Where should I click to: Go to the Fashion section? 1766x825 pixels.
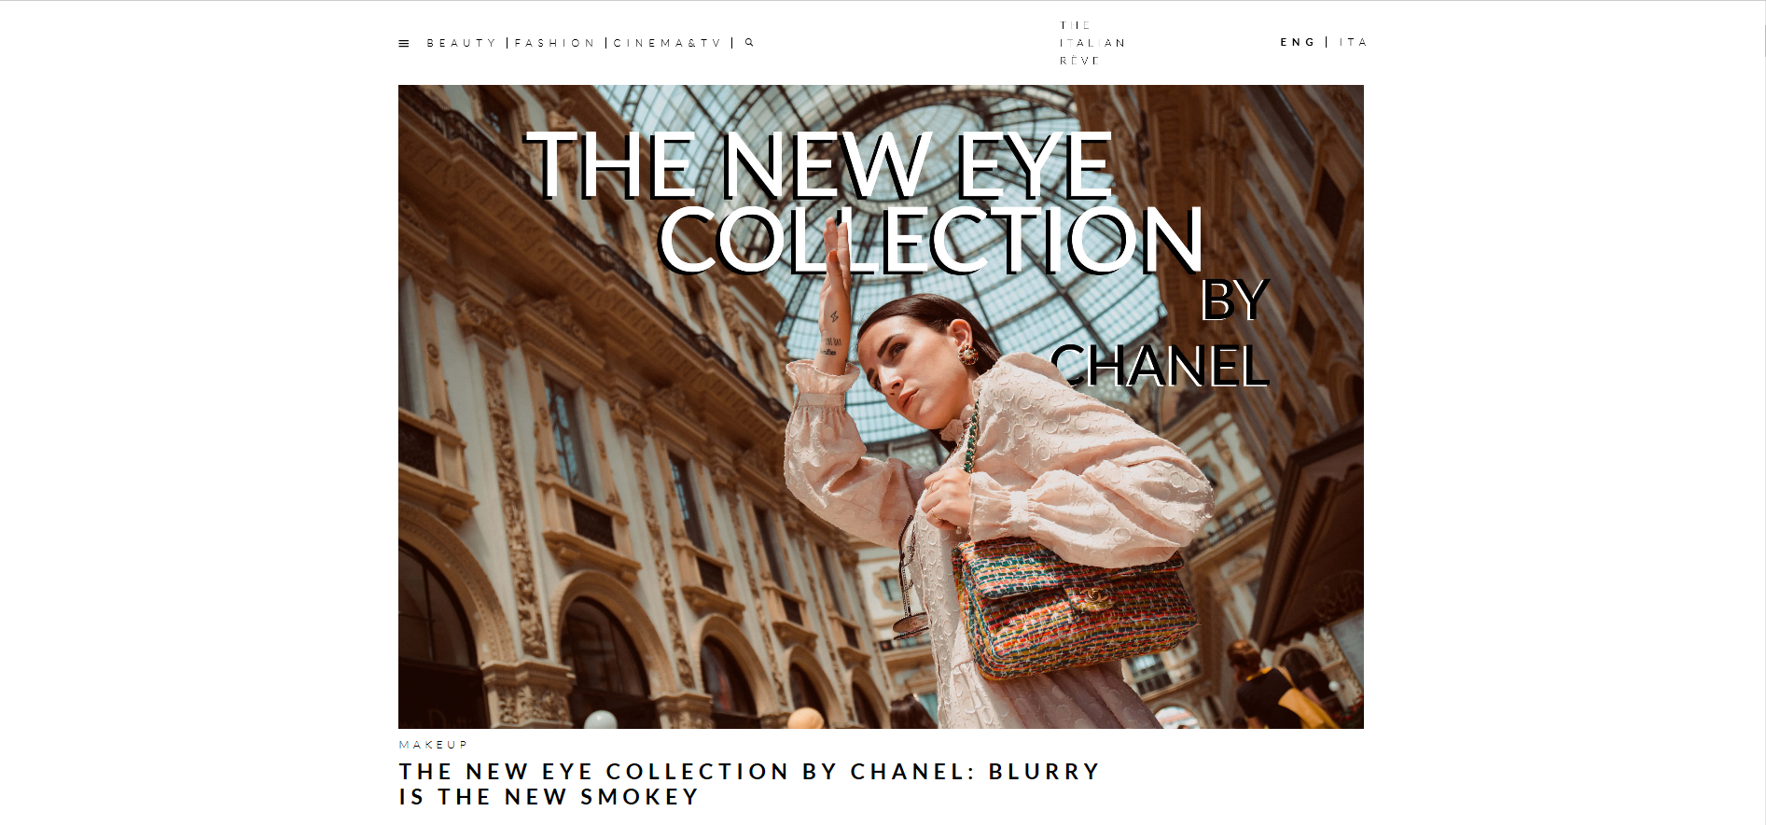(x=555, y=43)
